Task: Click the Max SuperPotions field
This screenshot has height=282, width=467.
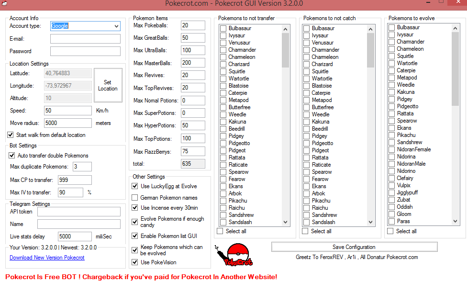Action: pos(193,113)
